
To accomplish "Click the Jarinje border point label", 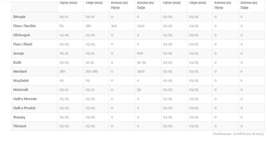I will pos(18,53).
